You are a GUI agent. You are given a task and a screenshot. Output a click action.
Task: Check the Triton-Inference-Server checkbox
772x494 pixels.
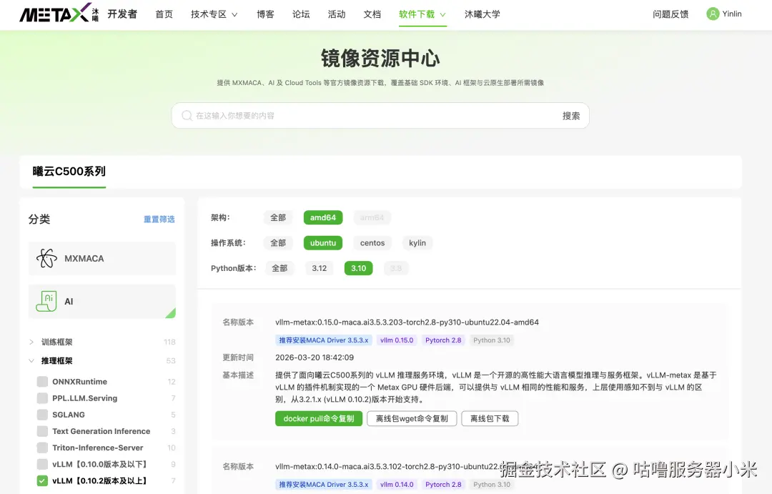(42, 448)
